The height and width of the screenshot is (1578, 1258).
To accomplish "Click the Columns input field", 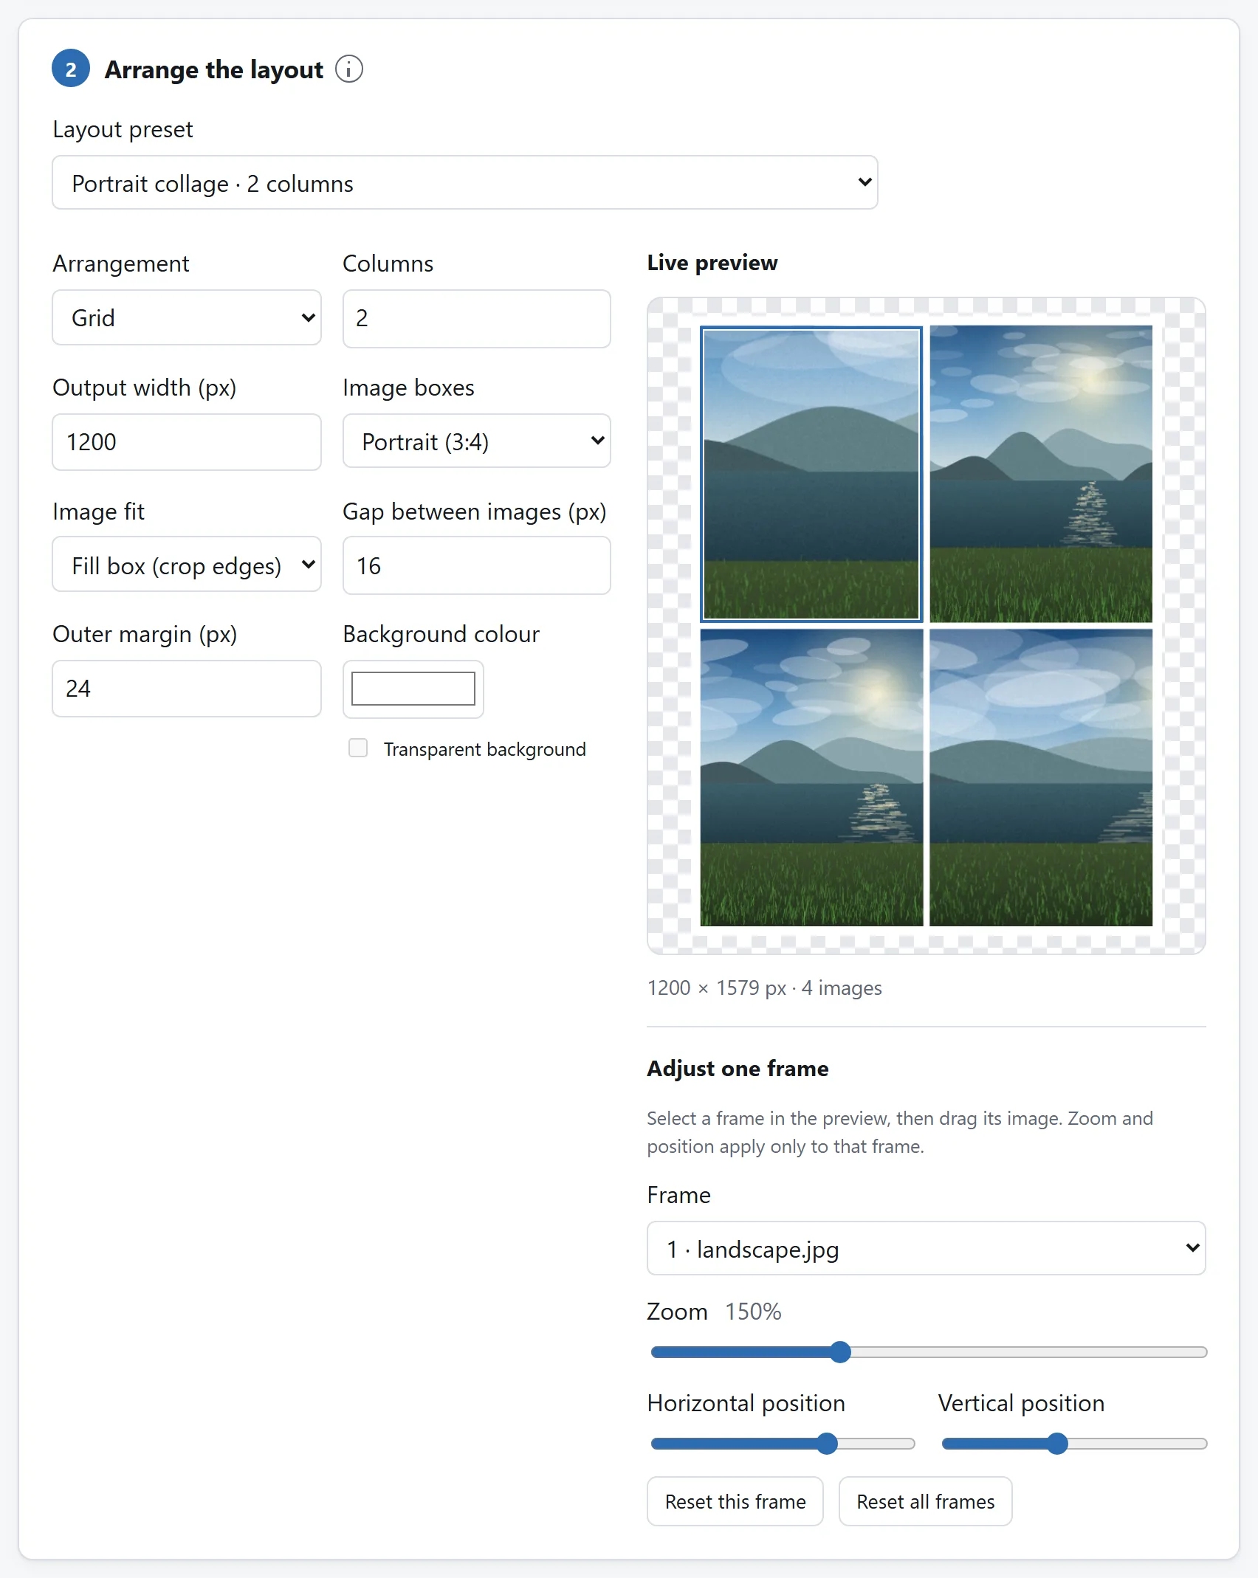I will [476, 318].
